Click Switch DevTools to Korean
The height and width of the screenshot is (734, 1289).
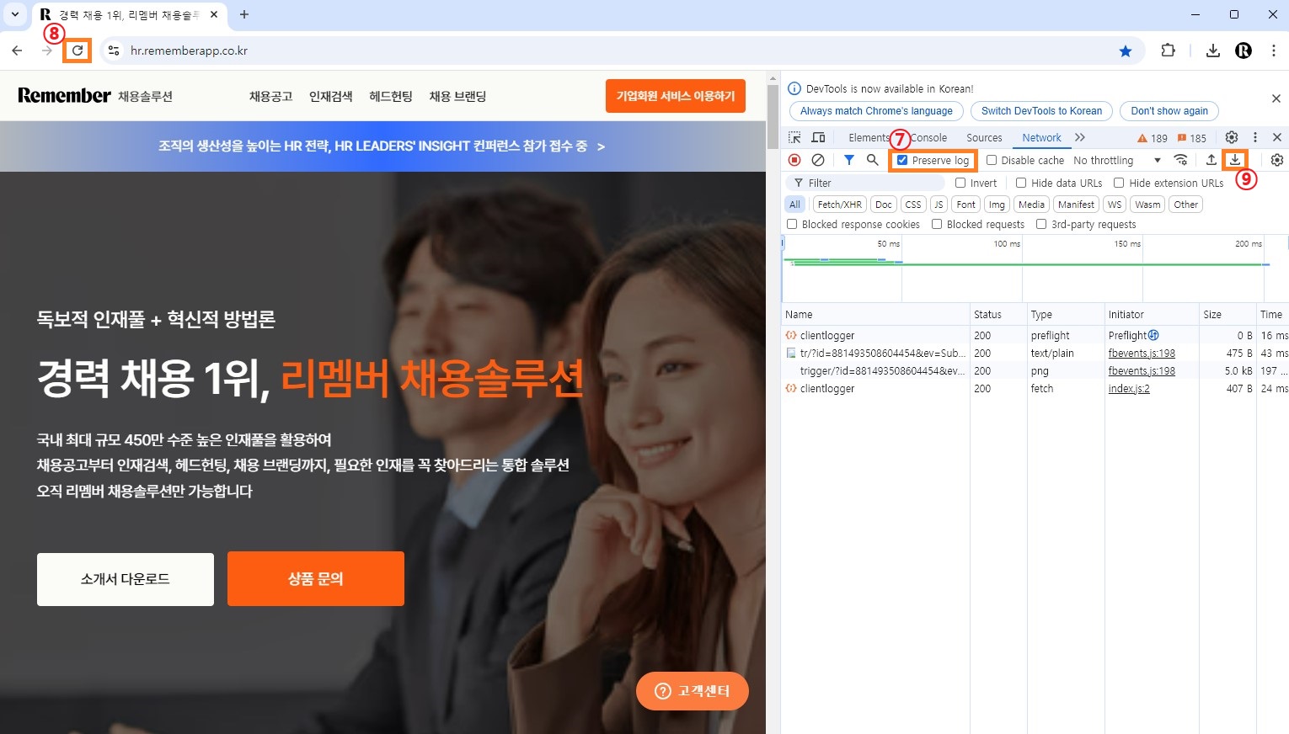click(1041, 111)
